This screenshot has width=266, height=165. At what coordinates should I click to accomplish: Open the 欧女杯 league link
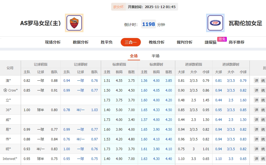coord(118,6)
